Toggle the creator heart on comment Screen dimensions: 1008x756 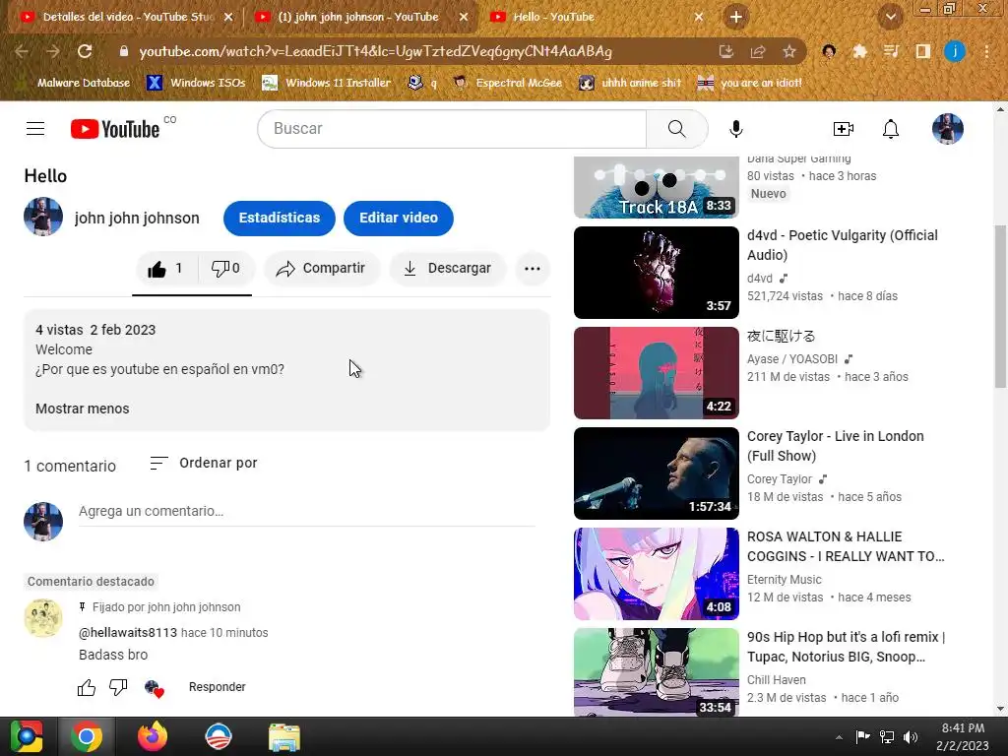[x=155, y=688]
